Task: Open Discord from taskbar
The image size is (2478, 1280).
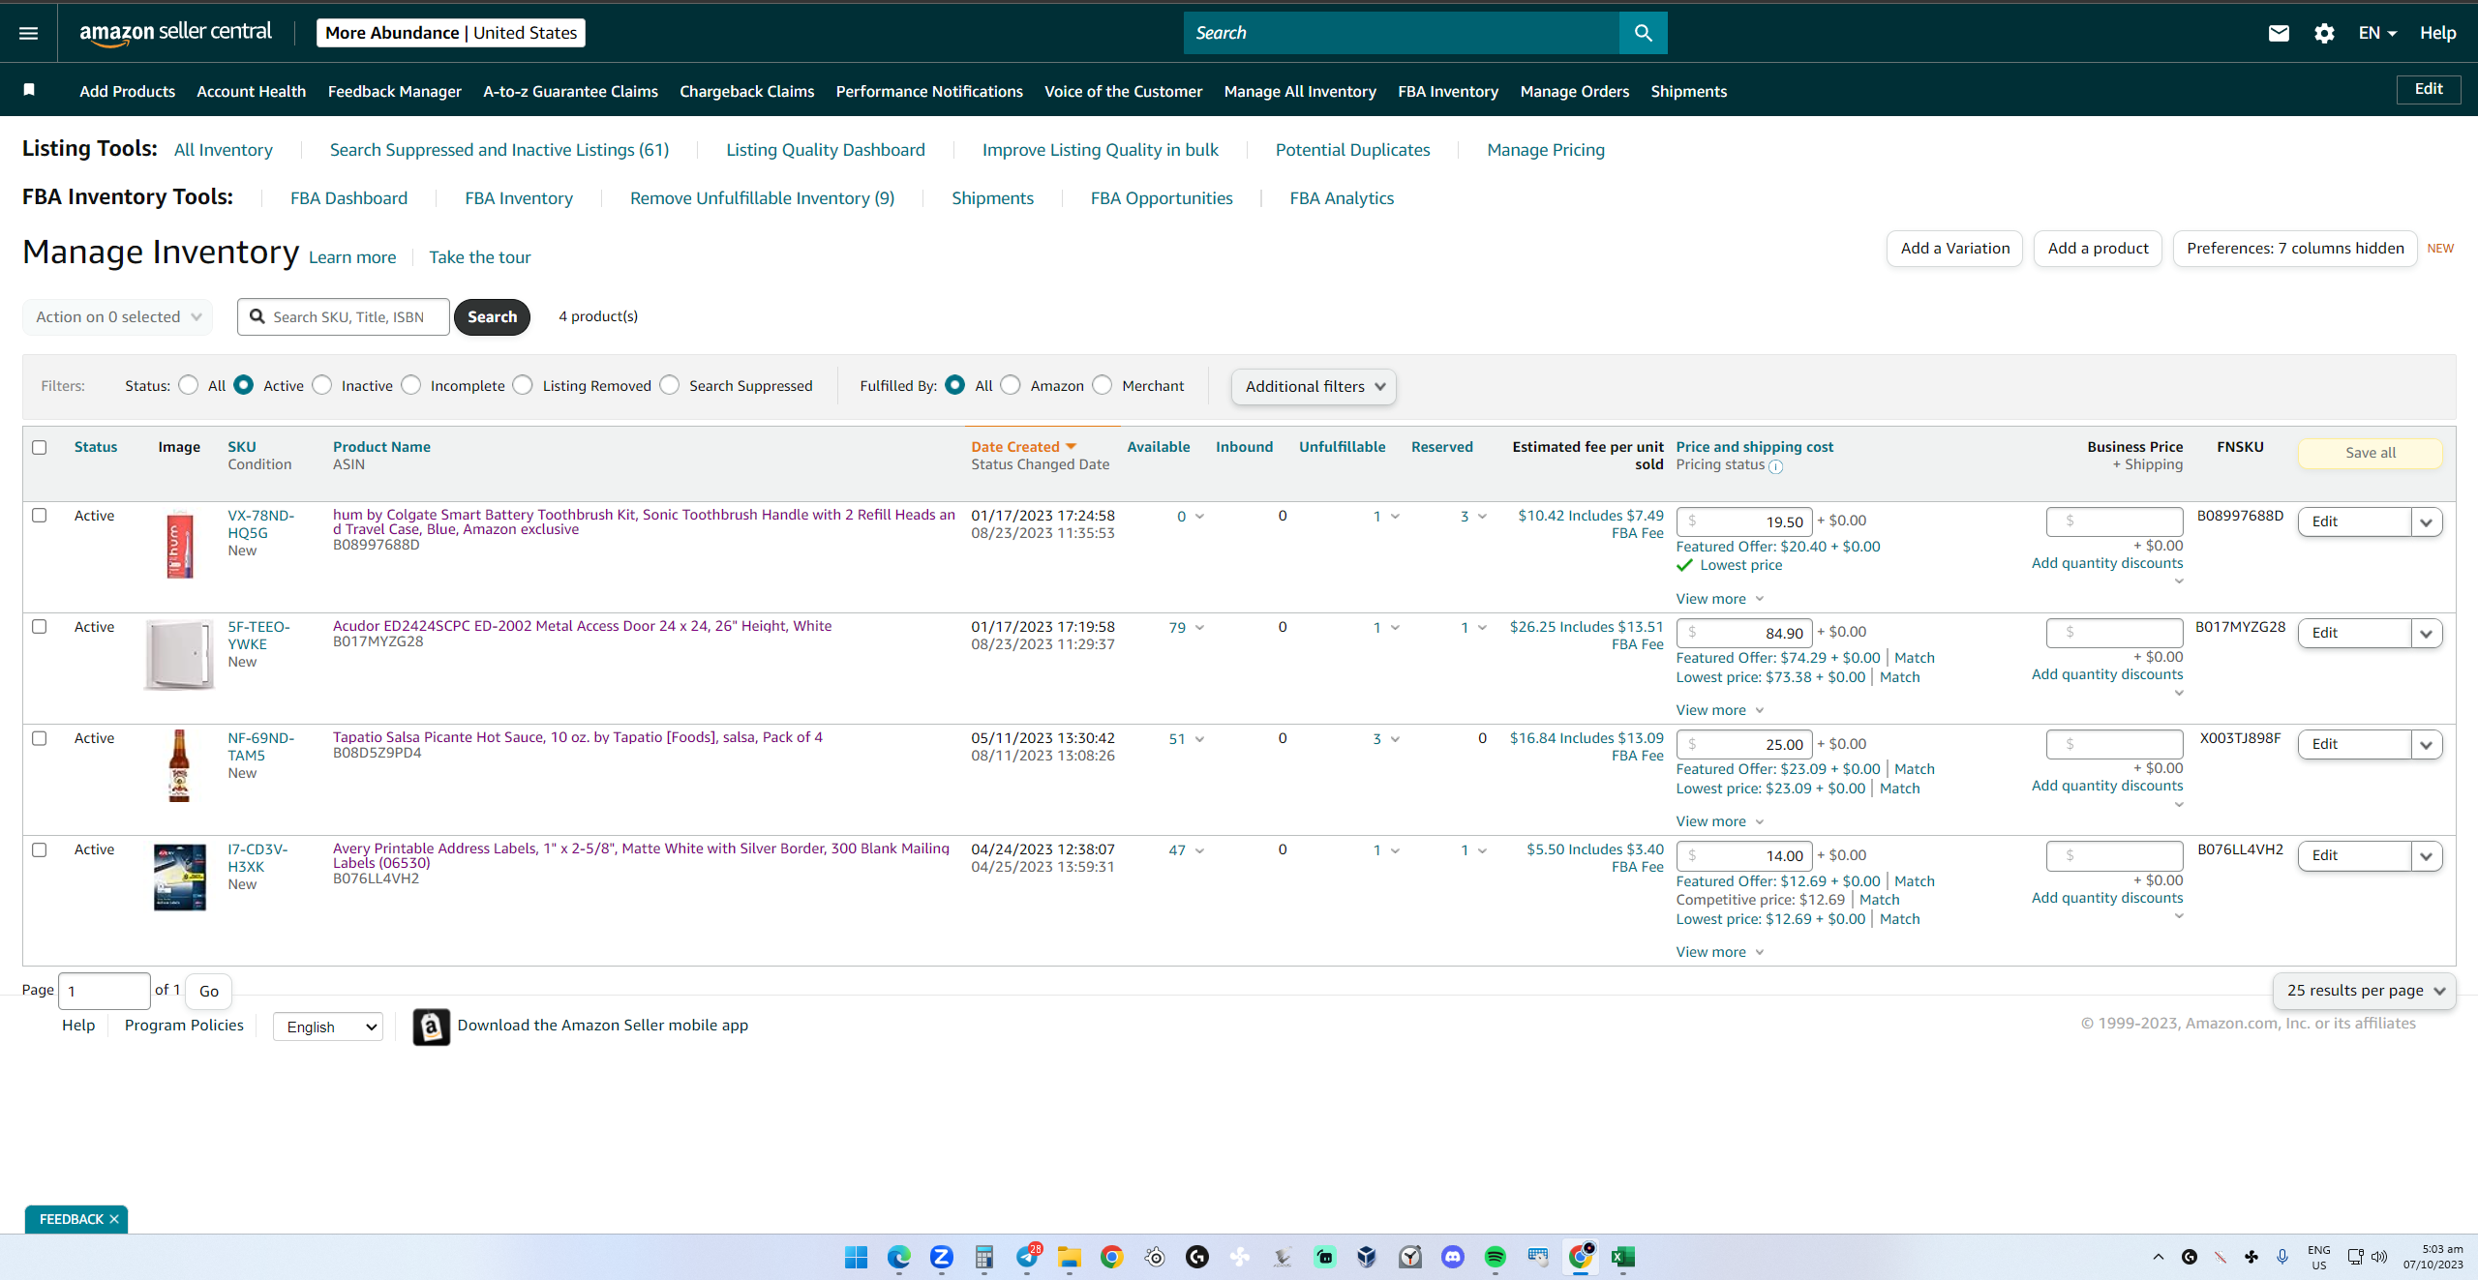Action: pos(1453,1257)
